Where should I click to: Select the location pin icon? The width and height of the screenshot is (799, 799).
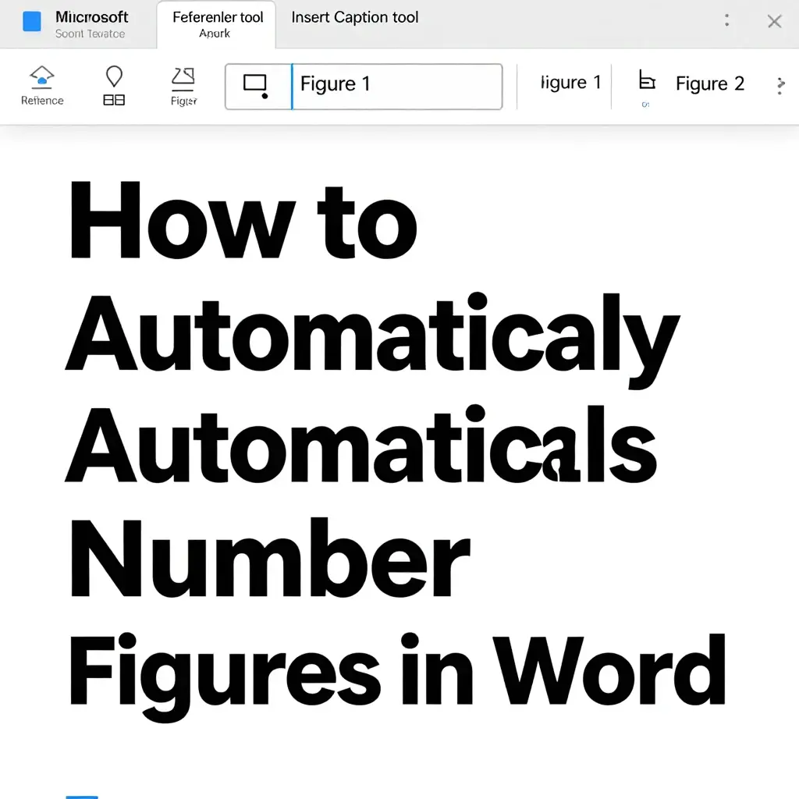114,76
